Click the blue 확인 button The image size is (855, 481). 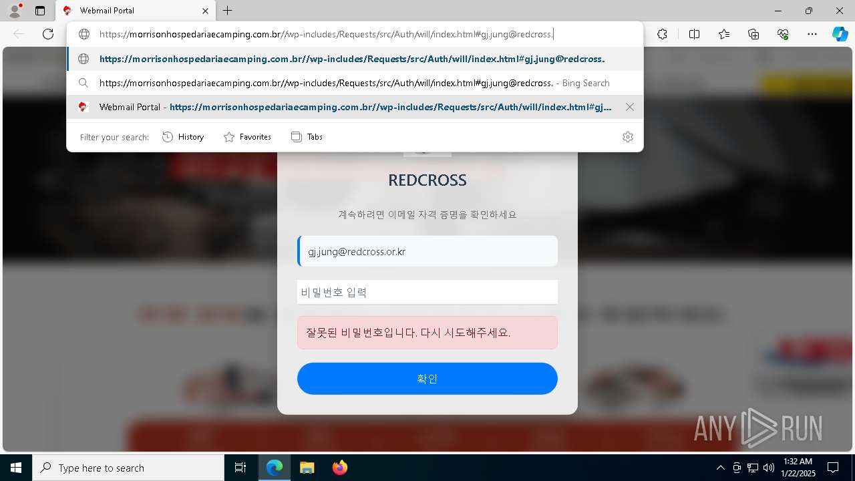[x=427, y=379]
